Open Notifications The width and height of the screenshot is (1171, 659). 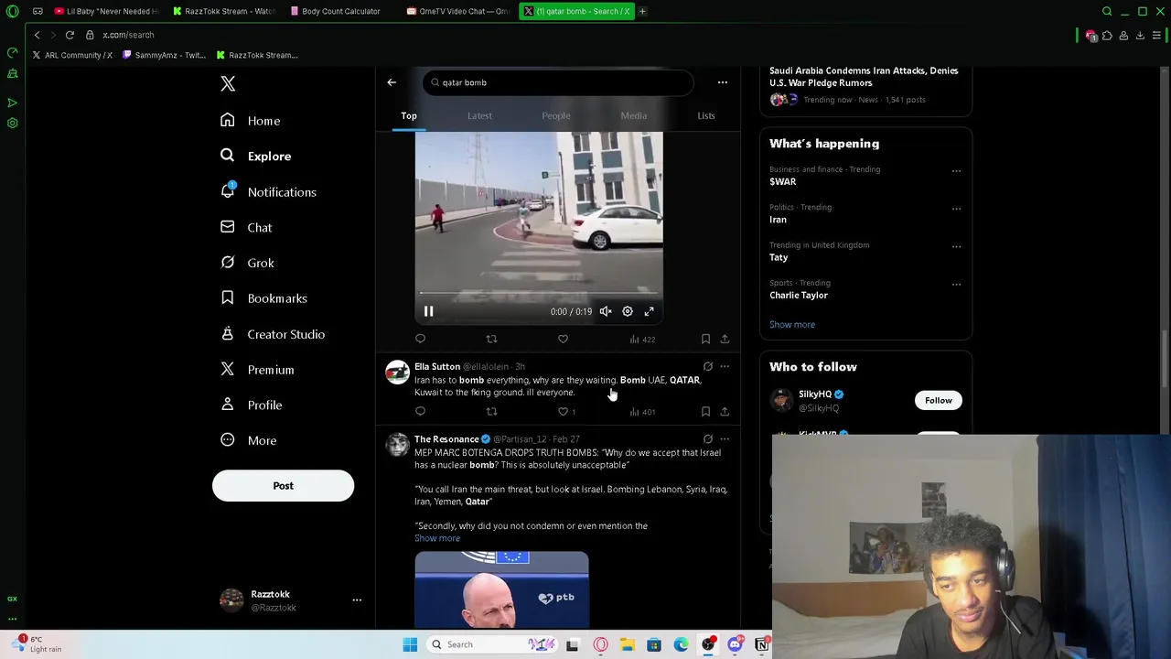(x=269, y=192)
